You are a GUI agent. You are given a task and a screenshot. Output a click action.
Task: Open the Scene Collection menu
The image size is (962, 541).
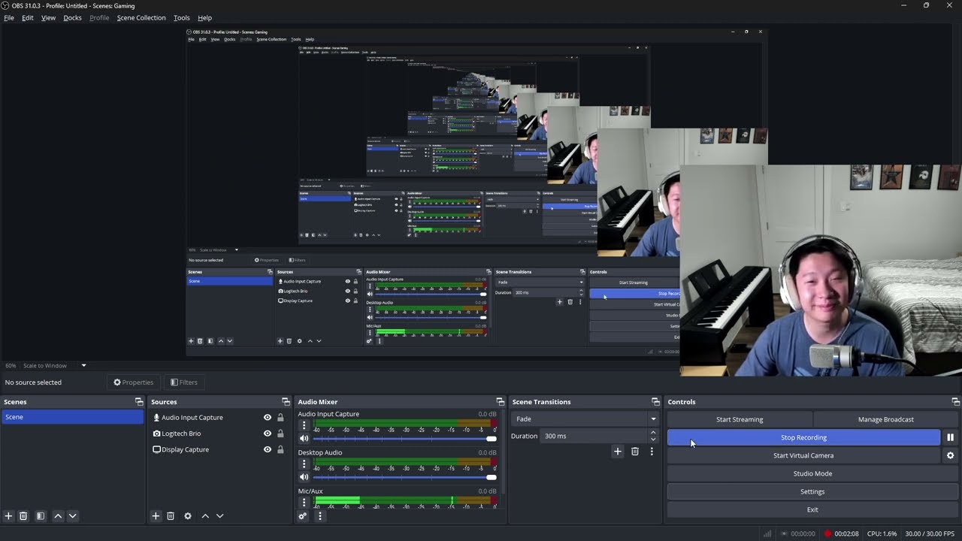pyautogui.click(x=141, y=17)
